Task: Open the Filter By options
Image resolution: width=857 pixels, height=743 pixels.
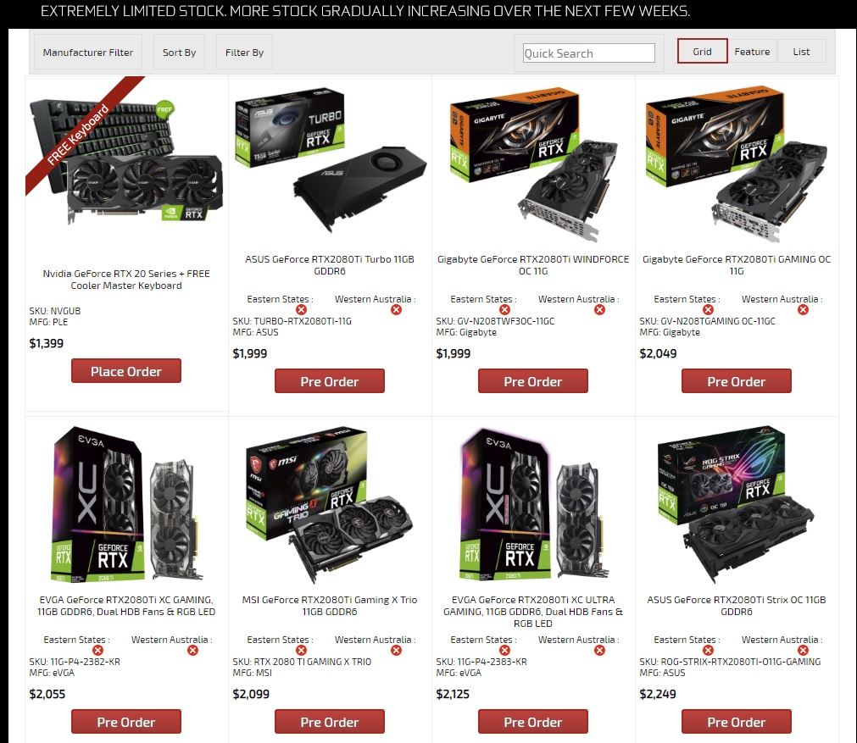Action: point(244,52)
